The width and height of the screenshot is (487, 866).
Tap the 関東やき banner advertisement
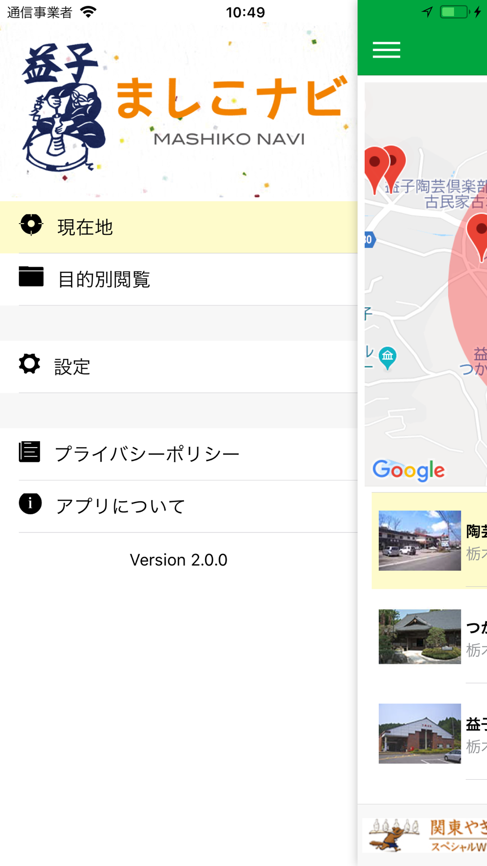tap(424, 835)
